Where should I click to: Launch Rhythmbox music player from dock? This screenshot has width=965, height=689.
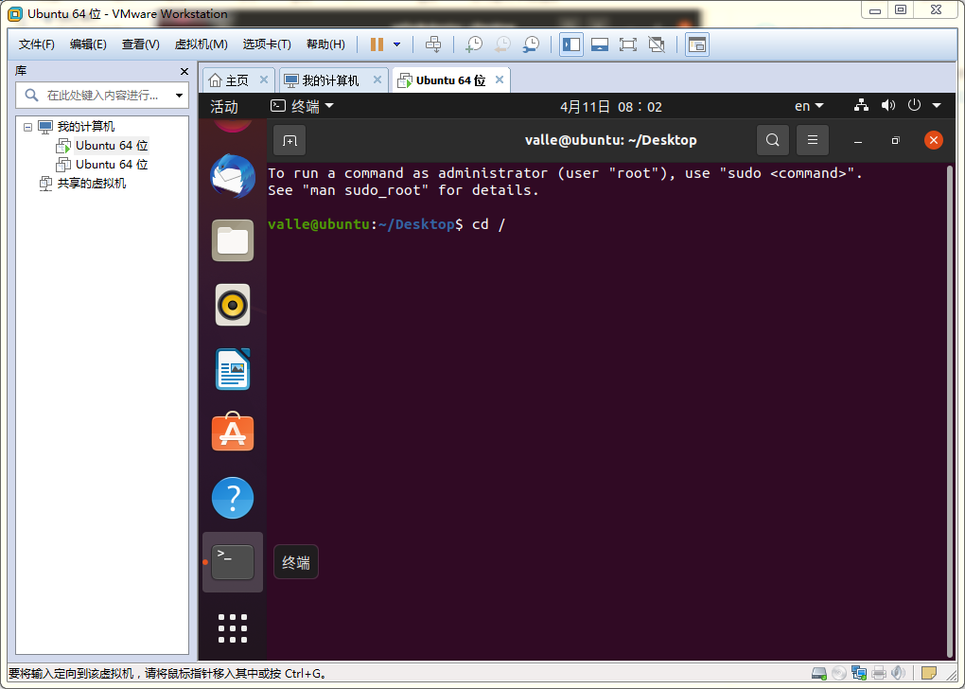[x=233, y=305]
